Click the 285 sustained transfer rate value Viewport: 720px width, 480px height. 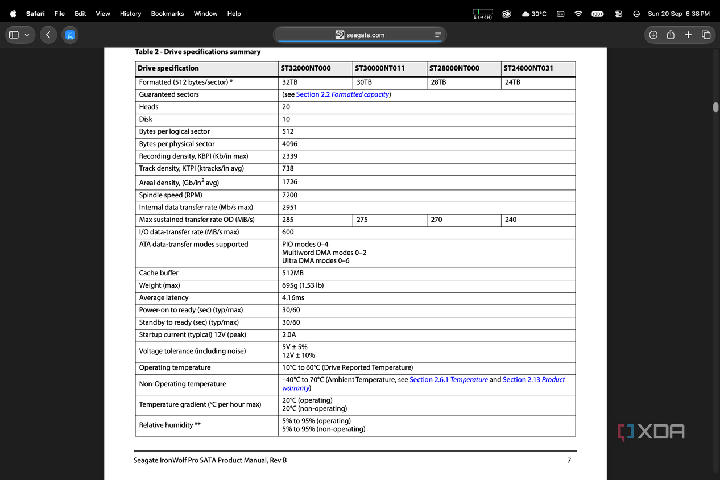pyautogui.click(x=288, y=220)
